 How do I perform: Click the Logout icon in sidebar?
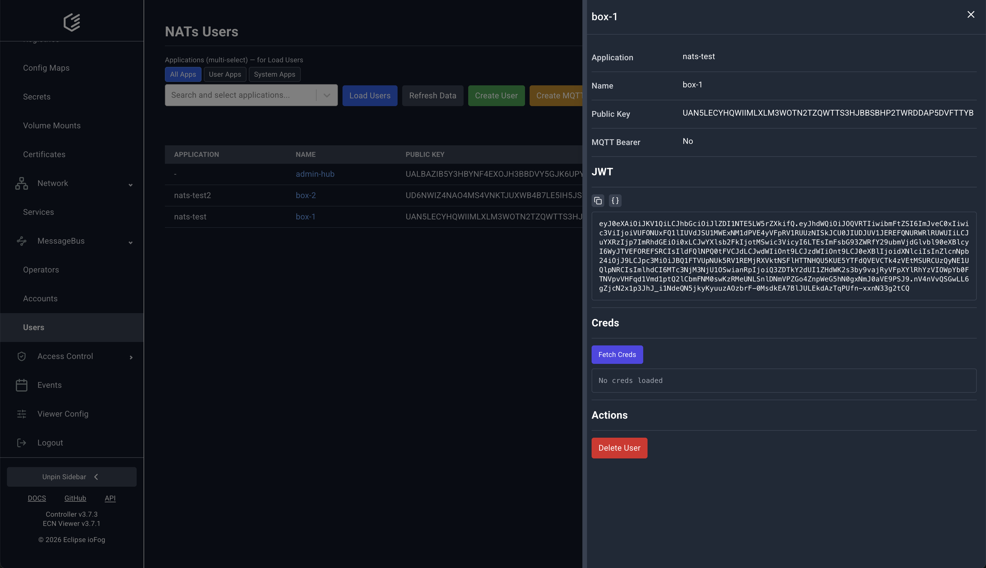pos(21,443)
